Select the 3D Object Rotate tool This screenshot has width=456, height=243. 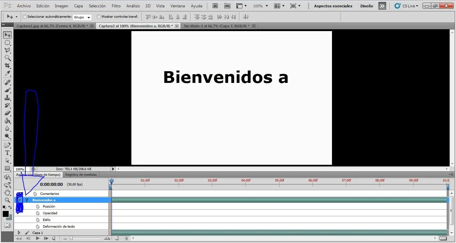[7, 177]
